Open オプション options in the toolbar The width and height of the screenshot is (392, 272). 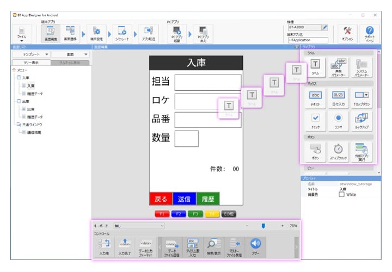point(348,34)
